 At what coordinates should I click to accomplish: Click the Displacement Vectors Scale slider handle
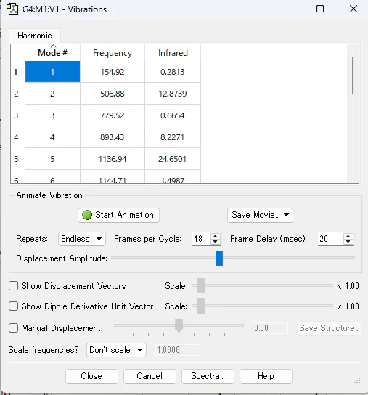click(x=201, y=285)
